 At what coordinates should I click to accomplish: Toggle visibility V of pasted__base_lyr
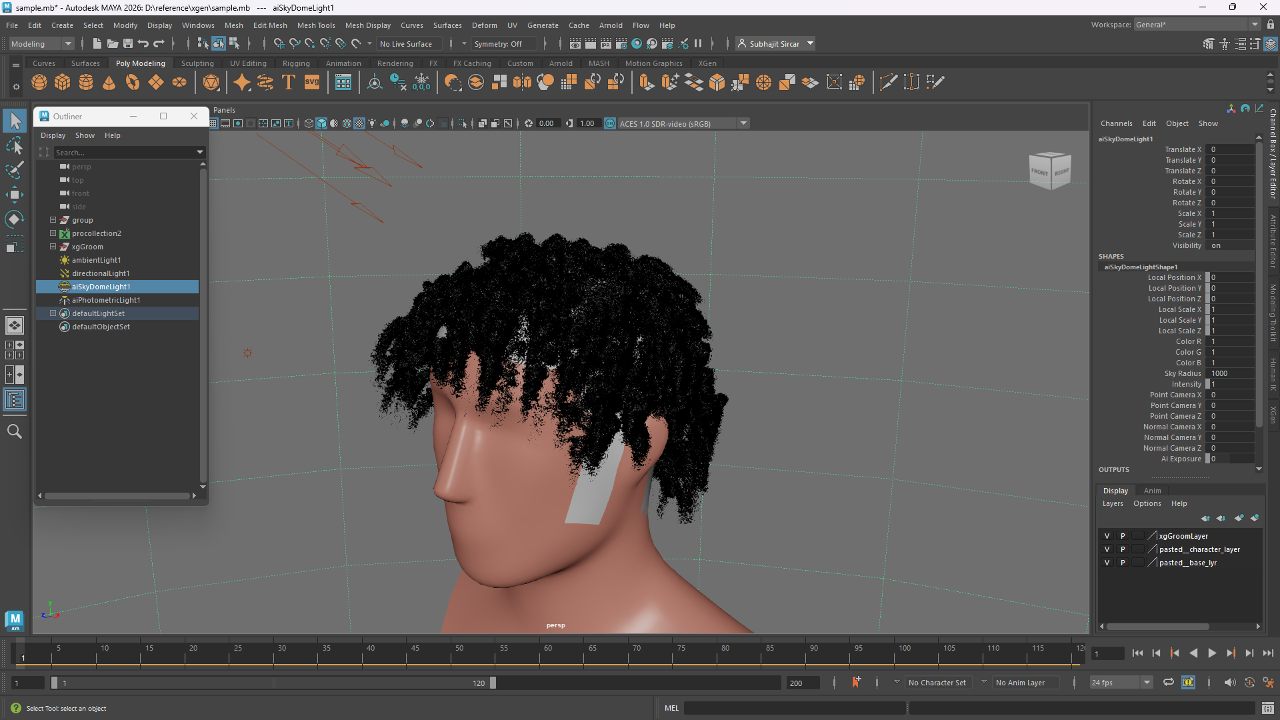point(1107,563)
